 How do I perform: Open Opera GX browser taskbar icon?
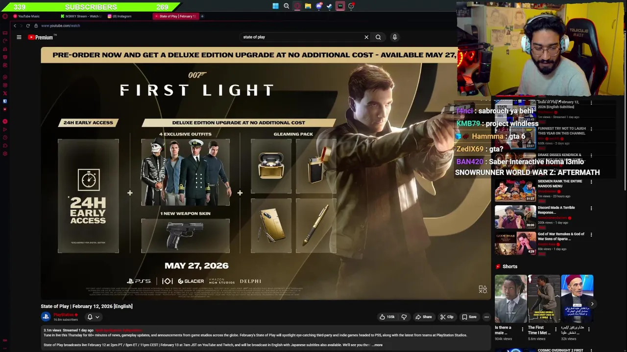(297, 6)
